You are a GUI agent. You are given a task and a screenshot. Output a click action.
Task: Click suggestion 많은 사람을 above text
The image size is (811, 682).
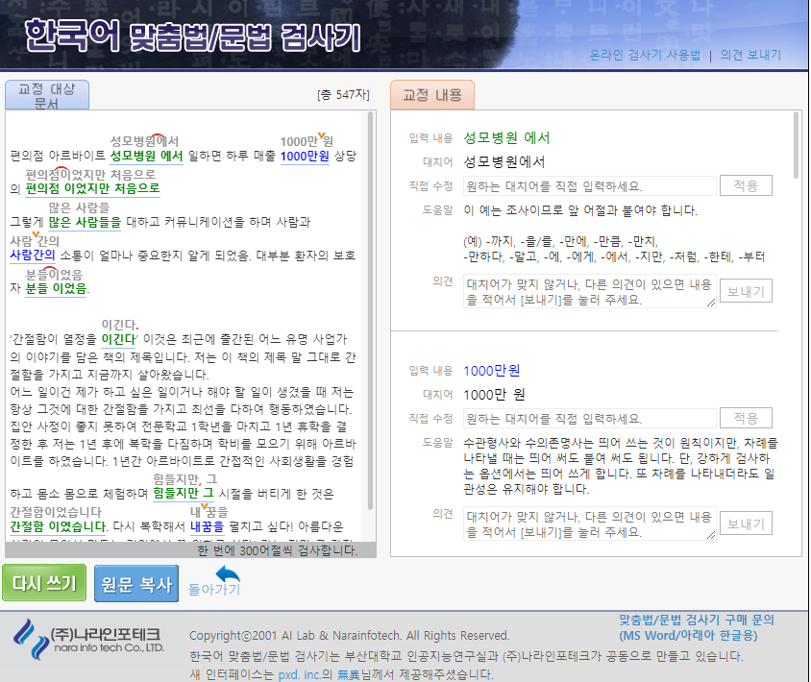(79, 207)
